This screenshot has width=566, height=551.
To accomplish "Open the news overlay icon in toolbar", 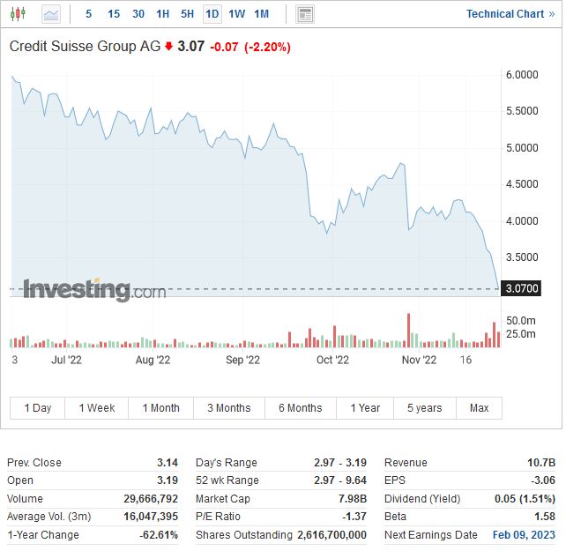I will click(305, 14).
